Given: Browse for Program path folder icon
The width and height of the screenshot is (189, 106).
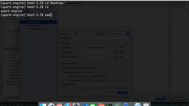Looking at the screenshot, I should pyautogui.click(x=107, y=48).
